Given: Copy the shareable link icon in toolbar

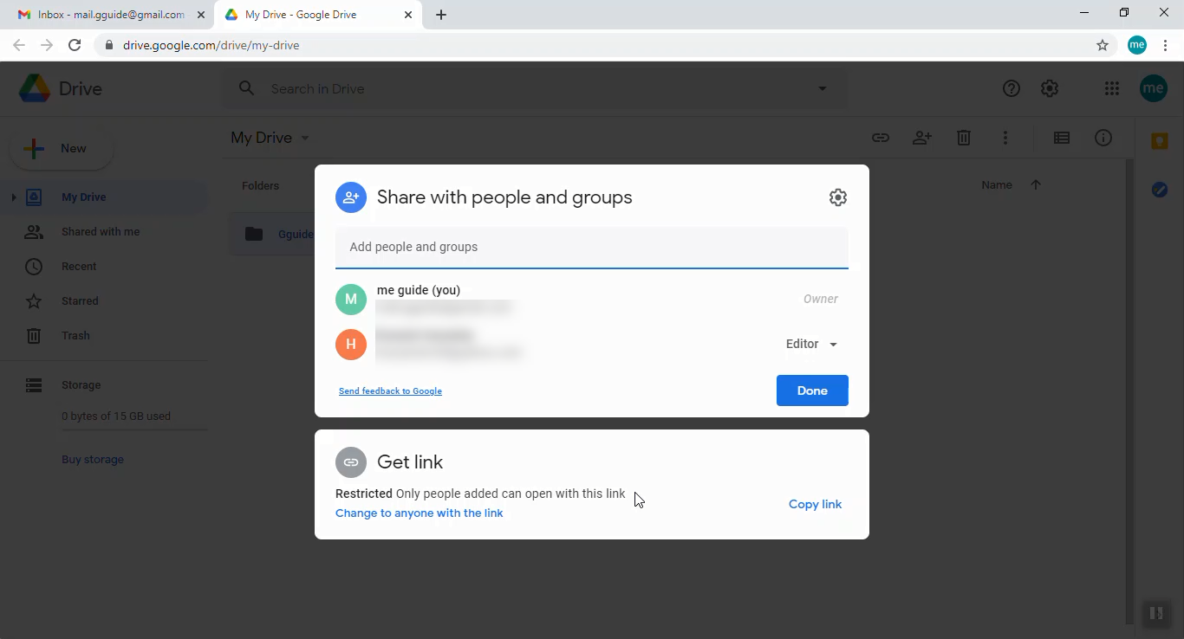Looking at the screenshot, I should pos(881,138).
